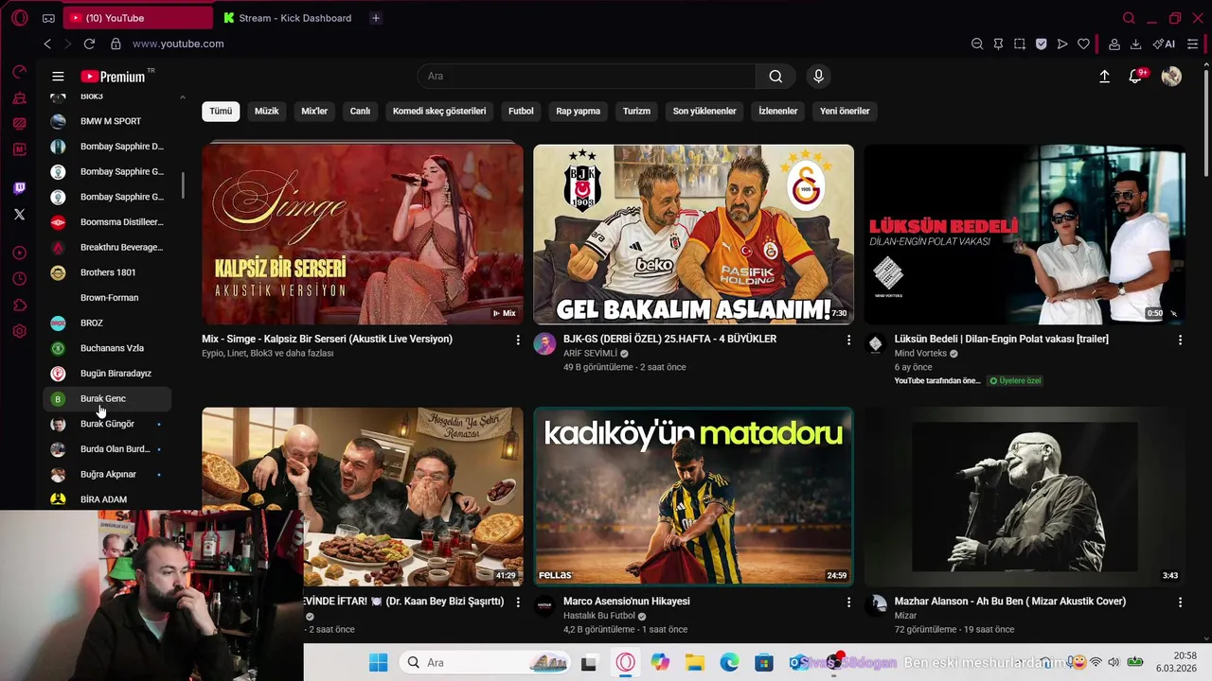Open Opera sidebar extensions cube icon
This screenshot has width=1212, height=681.
coord(20,305)
